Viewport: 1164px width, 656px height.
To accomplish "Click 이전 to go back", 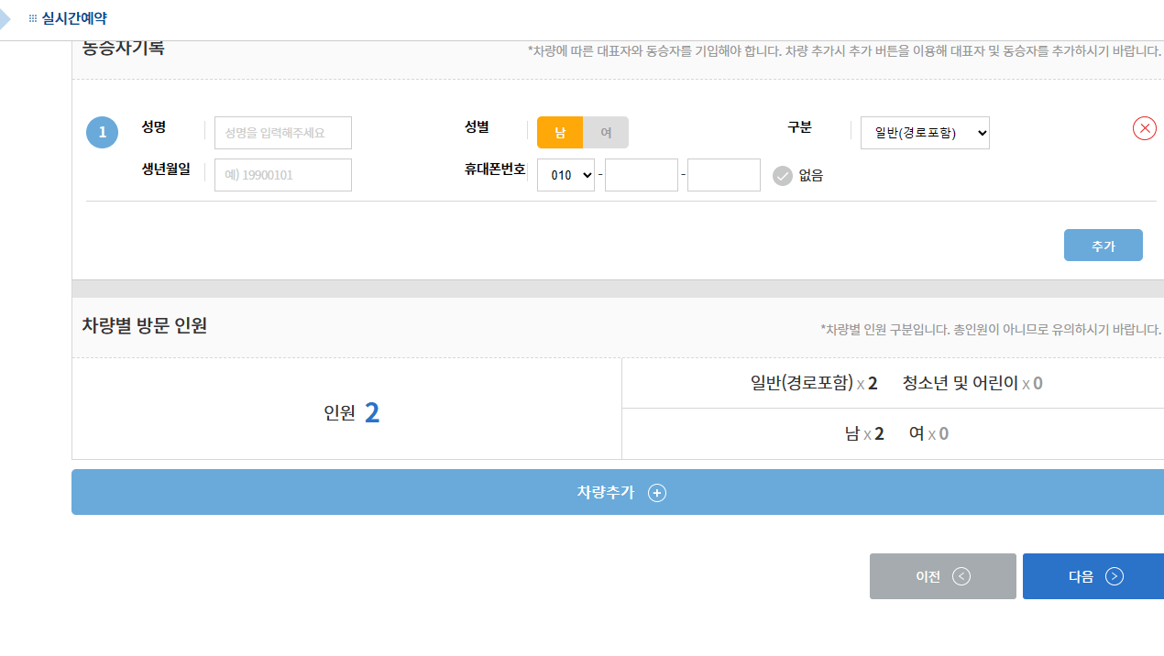I will pos(942,576).
